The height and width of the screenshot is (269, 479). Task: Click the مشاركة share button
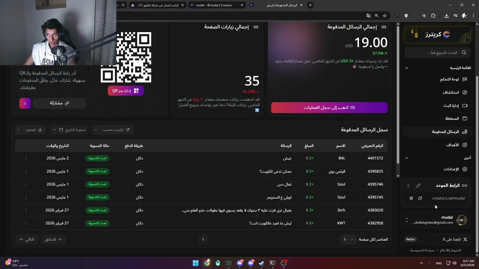point(60,103)
